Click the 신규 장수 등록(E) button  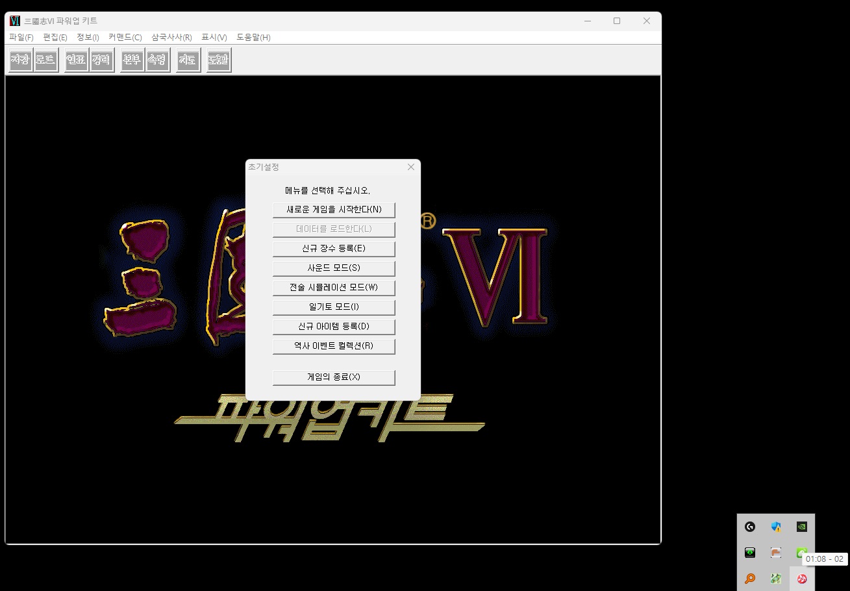coord(334,249)
